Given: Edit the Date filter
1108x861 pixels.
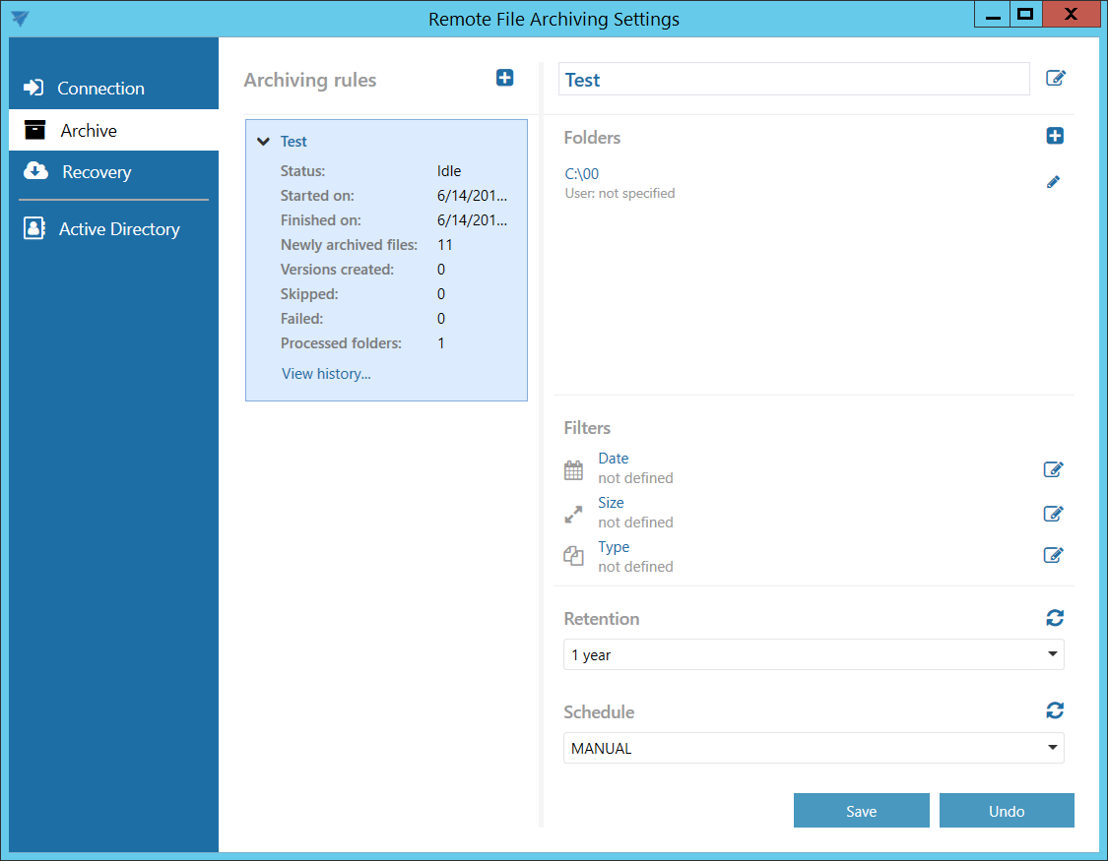Looking at the screenshot, I should [x=1053, y=469].
